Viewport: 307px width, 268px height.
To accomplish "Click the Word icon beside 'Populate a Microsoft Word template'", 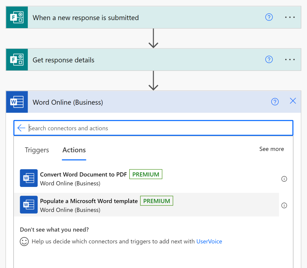I will (x=28, y=205).
